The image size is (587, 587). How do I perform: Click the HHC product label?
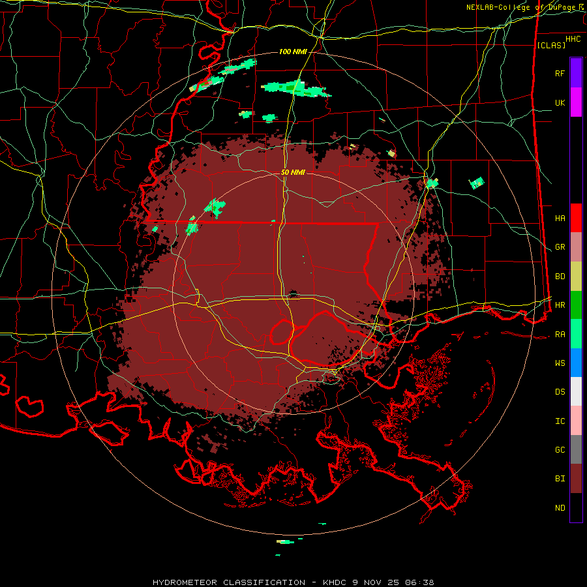pos(573,39)
